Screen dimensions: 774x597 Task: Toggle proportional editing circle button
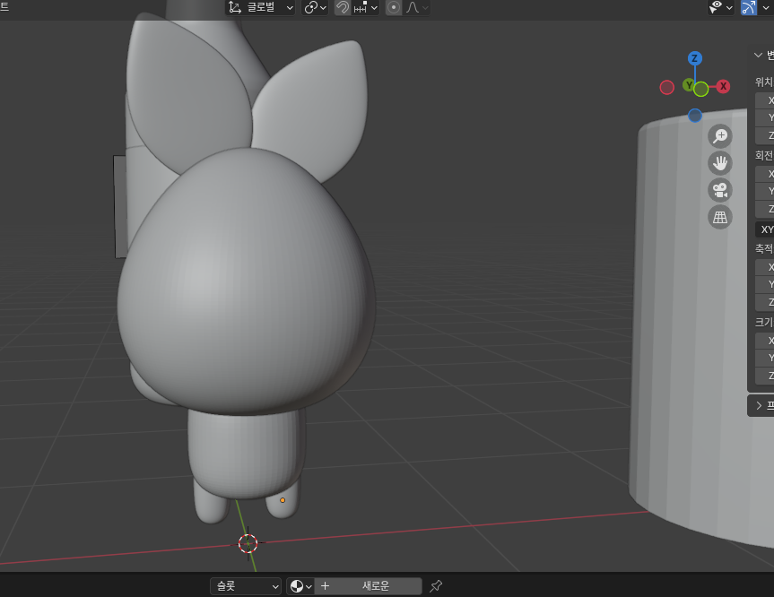(394, 7)
